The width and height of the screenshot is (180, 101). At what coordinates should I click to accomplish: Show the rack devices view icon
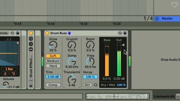pos(31,49)
